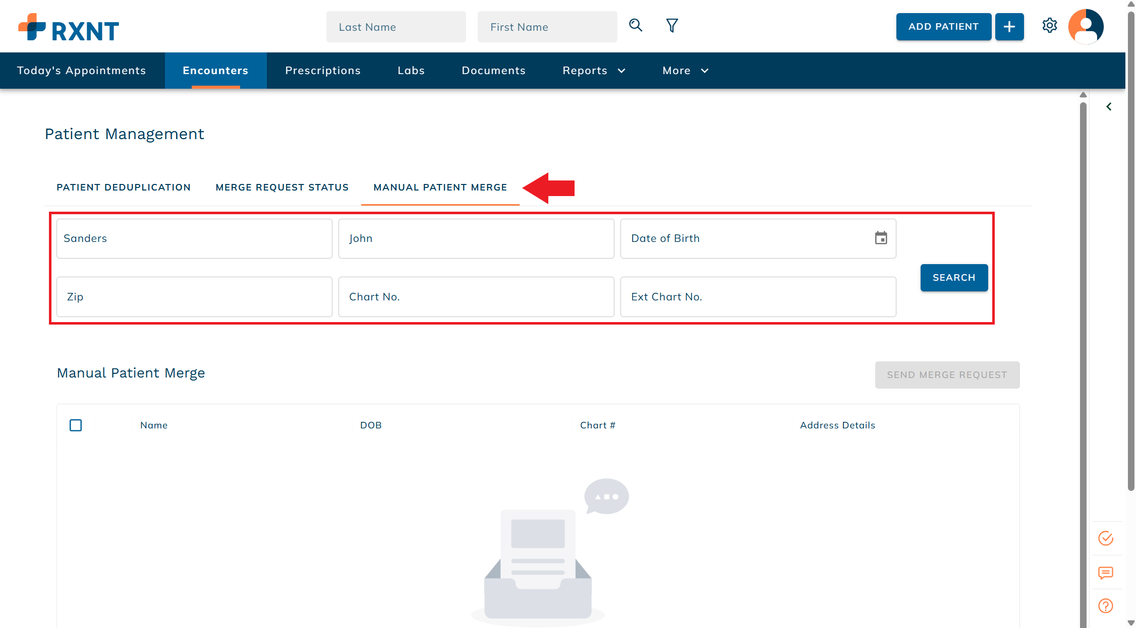
Task: Go to the Prescriptions nav item
Action: (323, 71)
